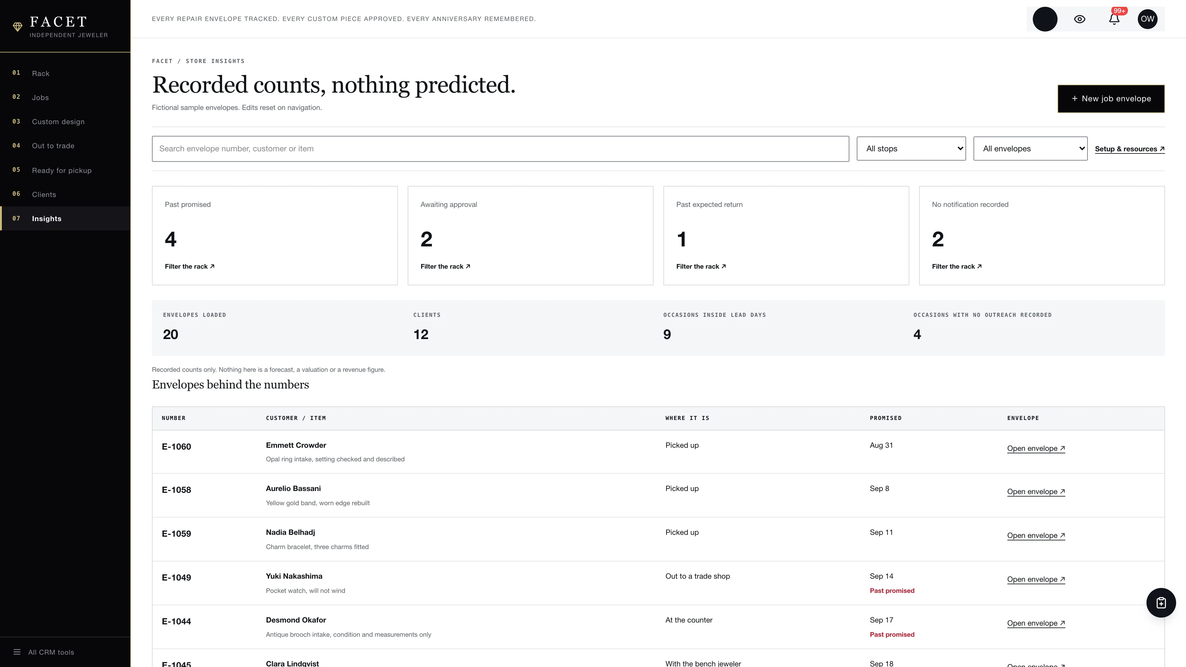The image size is (1186, 667).
Task: Click the STORE INSIGHTS breadcrumb
Action: pyautogui.click(x=215, y=61)
